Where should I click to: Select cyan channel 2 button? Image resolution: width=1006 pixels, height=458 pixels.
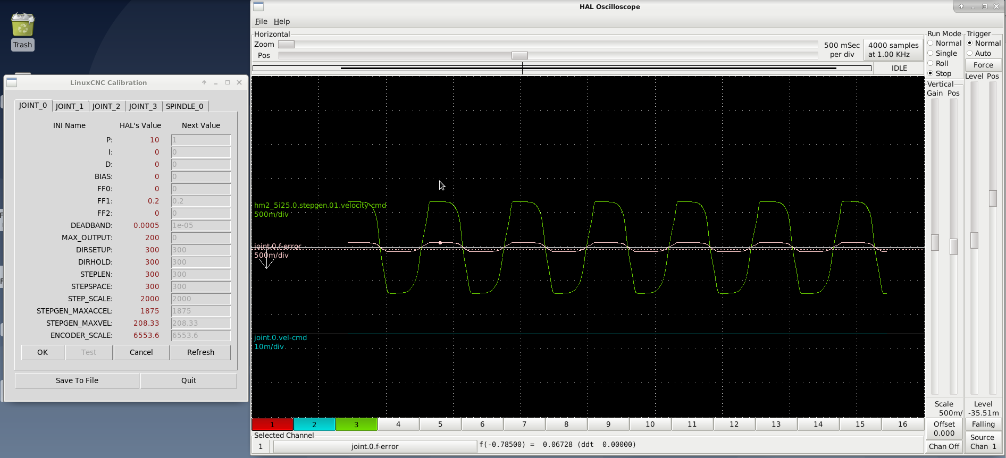314,424
